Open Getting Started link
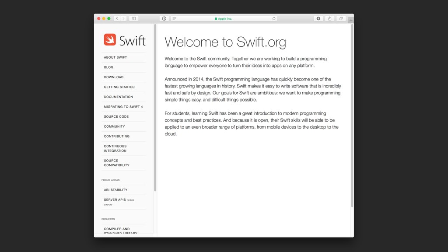 [x=119, y=87]
